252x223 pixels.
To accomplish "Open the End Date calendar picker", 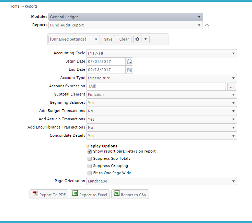I will (x=129, y=70).
